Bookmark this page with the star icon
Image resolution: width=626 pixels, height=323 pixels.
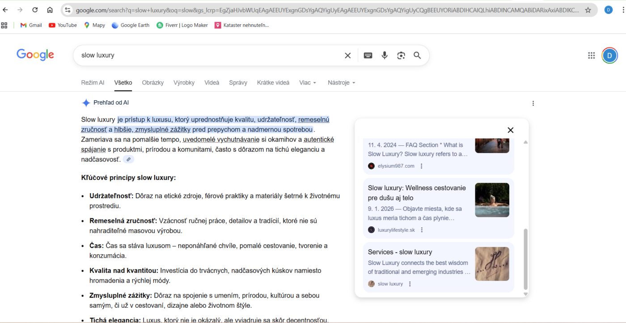(588, 10)
